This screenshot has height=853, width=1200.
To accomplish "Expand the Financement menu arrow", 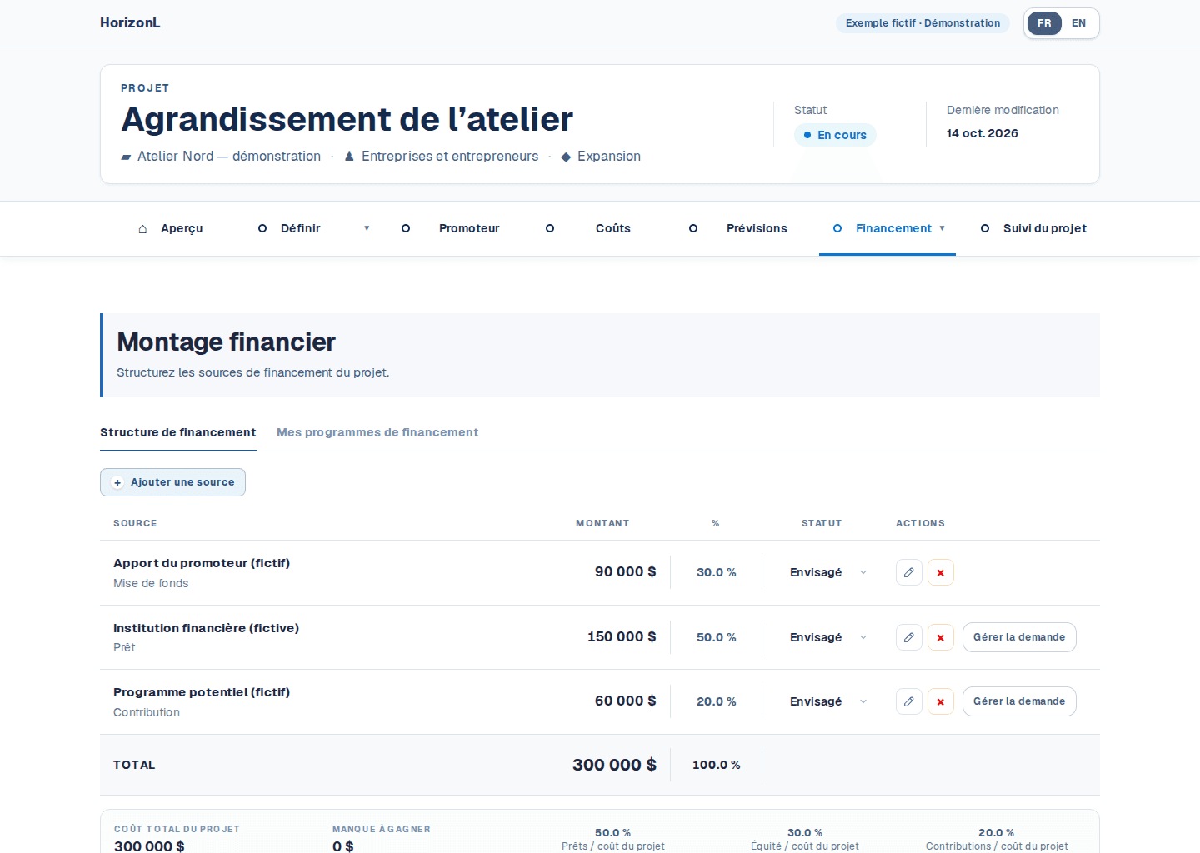I will click(x=942, y=228).
